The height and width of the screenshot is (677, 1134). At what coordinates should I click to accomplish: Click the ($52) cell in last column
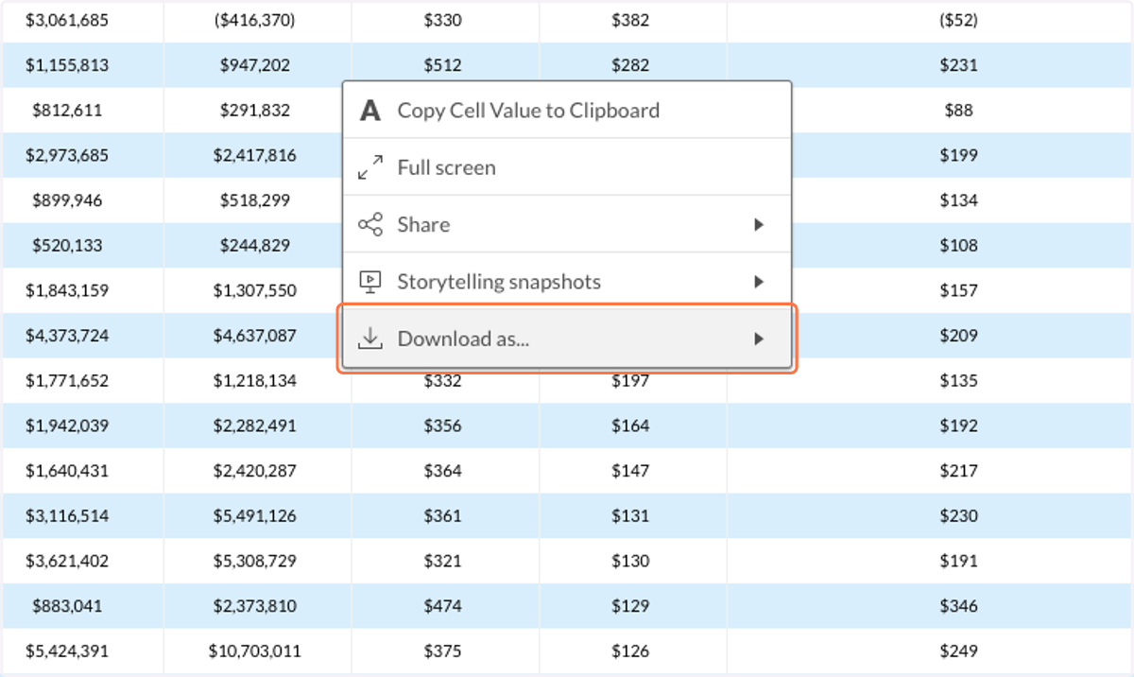[958, 20]
